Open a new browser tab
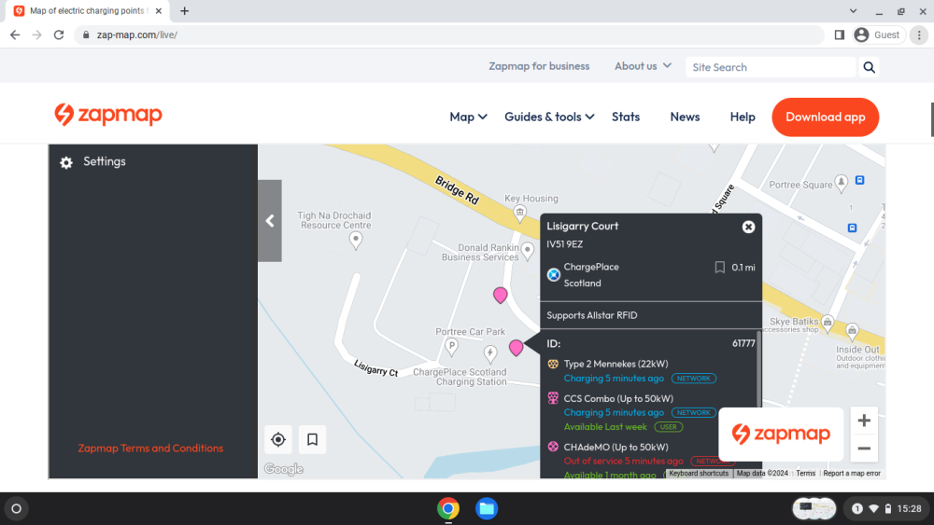Image resolution: width=934 pixels, height=525 pixels. pos(185,10)
